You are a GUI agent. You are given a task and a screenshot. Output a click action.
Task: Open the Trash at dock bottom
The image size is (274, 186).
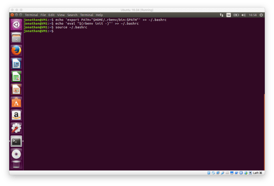pyautogui.click(x=16, y=165)
